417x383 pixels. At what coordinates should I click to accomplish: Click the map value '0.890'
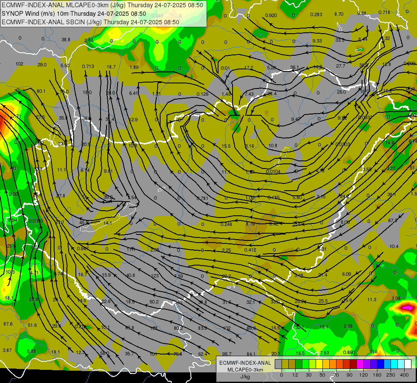click(349, 352)
